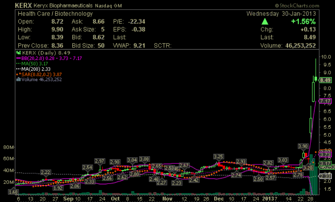The width and height of the screenshot is (335, 202).
Task: Click the Nasdaq GM exchange label
Action: pyautogui.click(x=108, y=6)
